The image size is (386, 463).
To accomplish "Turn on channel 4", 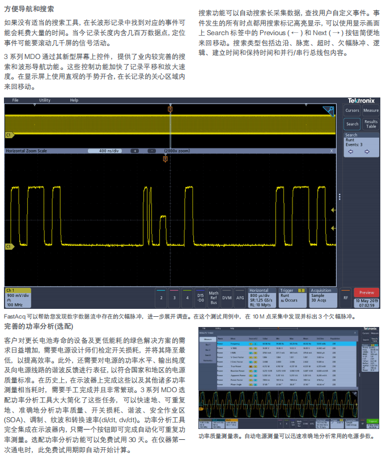I will coord(187,298).
